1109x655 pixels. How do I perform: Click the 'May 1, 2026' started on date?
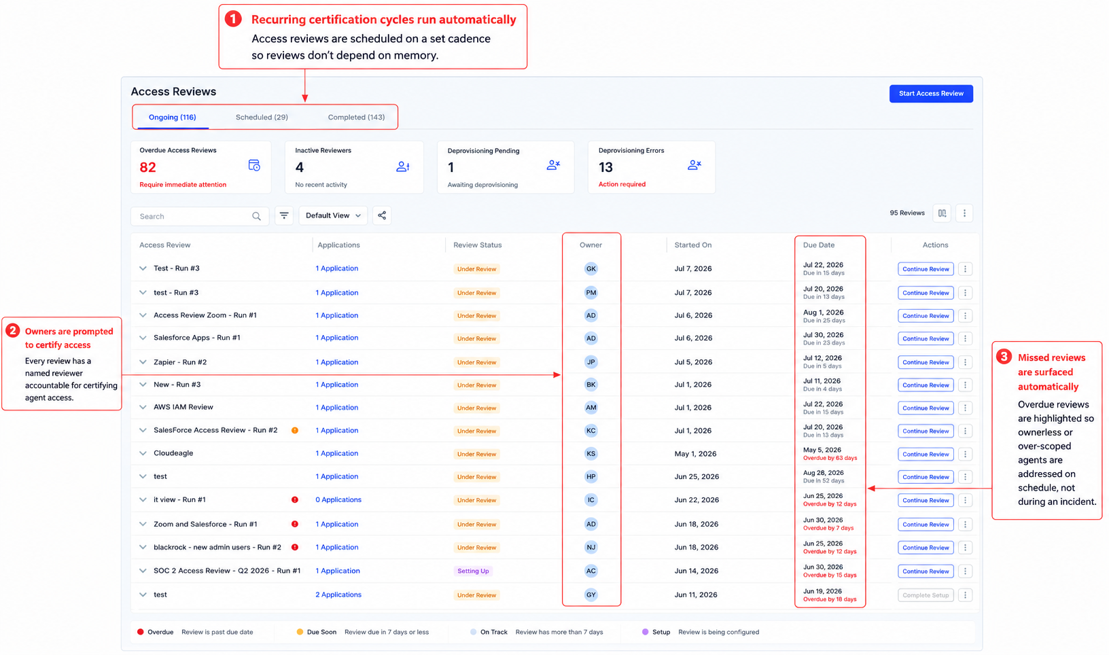(696, 454)
